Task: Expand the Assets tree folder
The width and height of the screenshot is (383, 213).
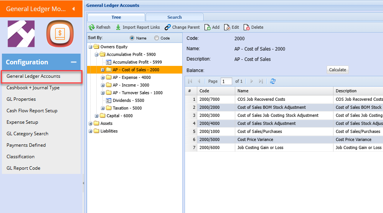Action: tap(91, 123)
